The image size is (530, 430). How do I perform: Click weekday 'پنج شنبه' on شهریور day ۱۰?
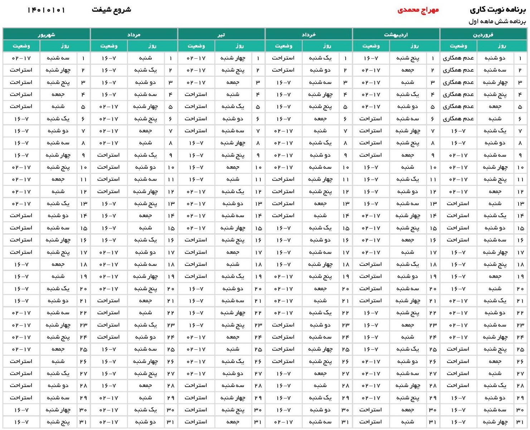58,167
